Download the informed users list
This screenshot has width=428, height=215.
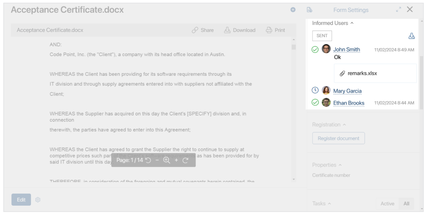pos(412,36)
